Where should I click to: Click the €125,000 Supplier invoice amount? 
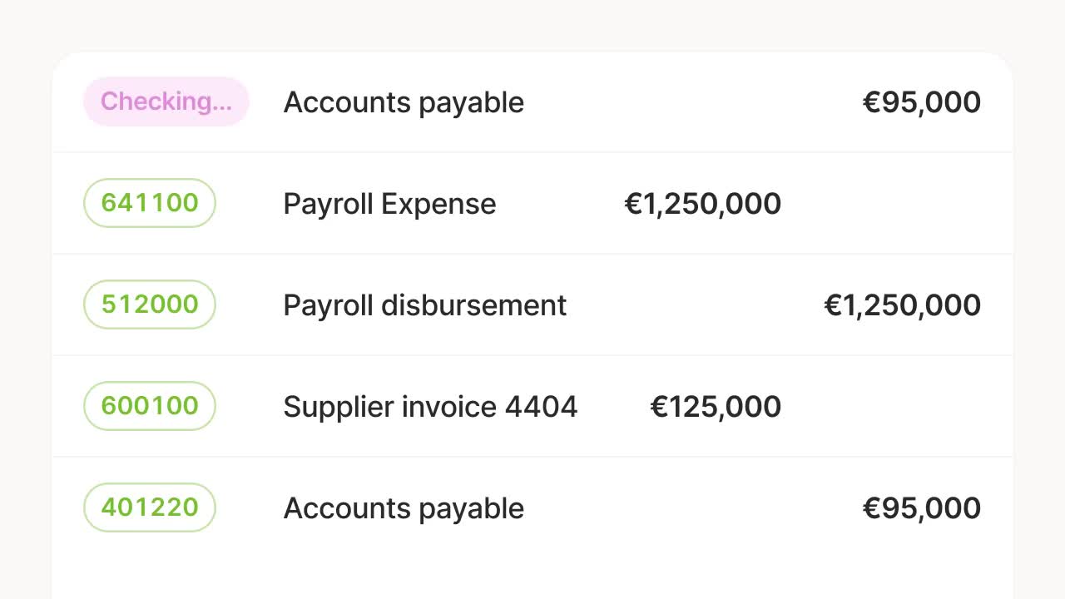coord(716,407)
